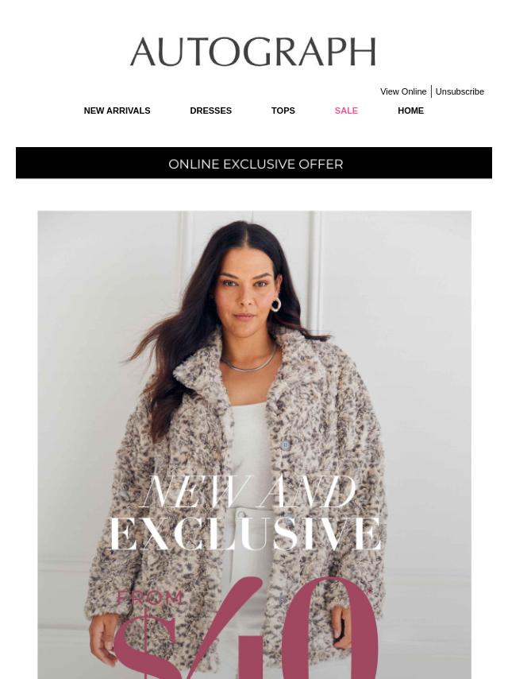508x679 pixels.
Task: Click the pink FROM label
Action: pyautogui.click(x=149, y=598)
